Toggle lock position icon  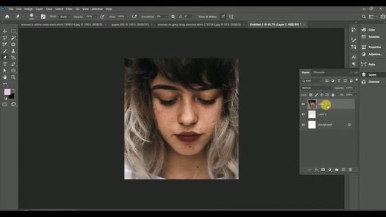321,95
